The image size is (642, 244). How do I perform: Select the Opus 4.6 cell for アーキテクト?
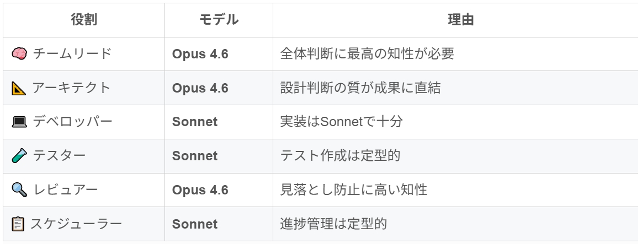(200, 88)
